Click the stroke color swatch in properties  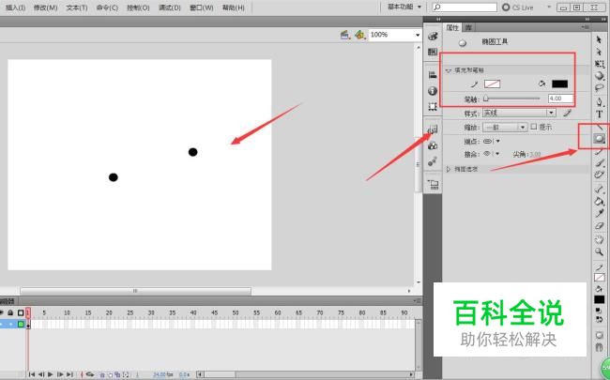492,84
